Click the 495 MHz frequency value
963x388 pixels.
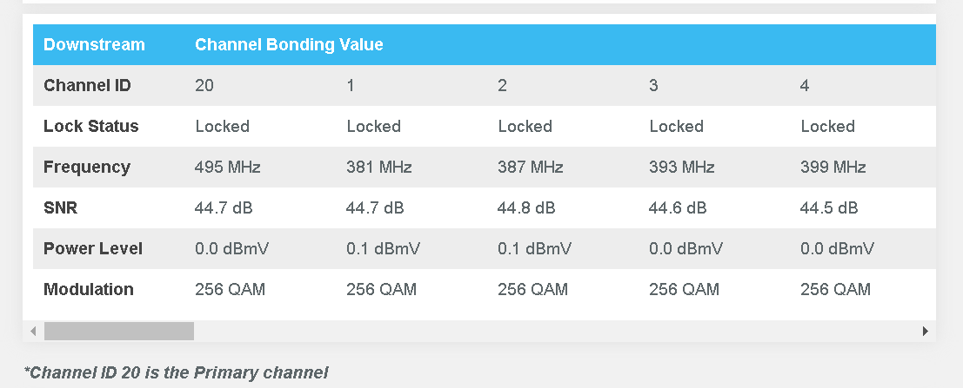(228, 168)
